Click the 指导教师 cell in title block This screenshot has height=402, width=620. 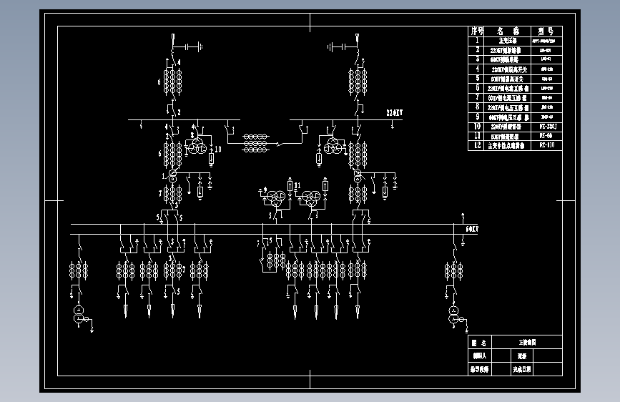[x=479, y=370]
